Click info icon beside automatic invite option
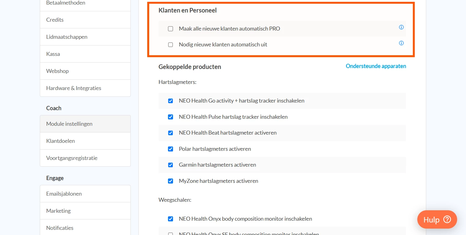This screenshot has height=235, width=466. coord(401,43)
